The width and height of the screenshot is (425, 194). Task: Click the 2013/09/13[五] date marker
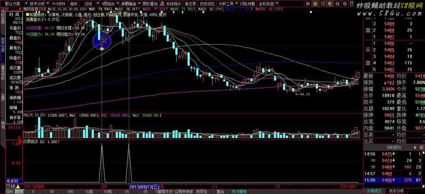[144, 187]
